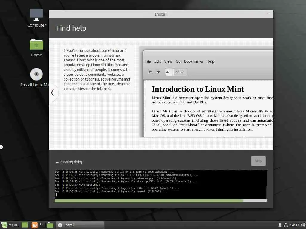Open the terminal launcher in taskbar

pyautogui.click(x=42, y=225)
